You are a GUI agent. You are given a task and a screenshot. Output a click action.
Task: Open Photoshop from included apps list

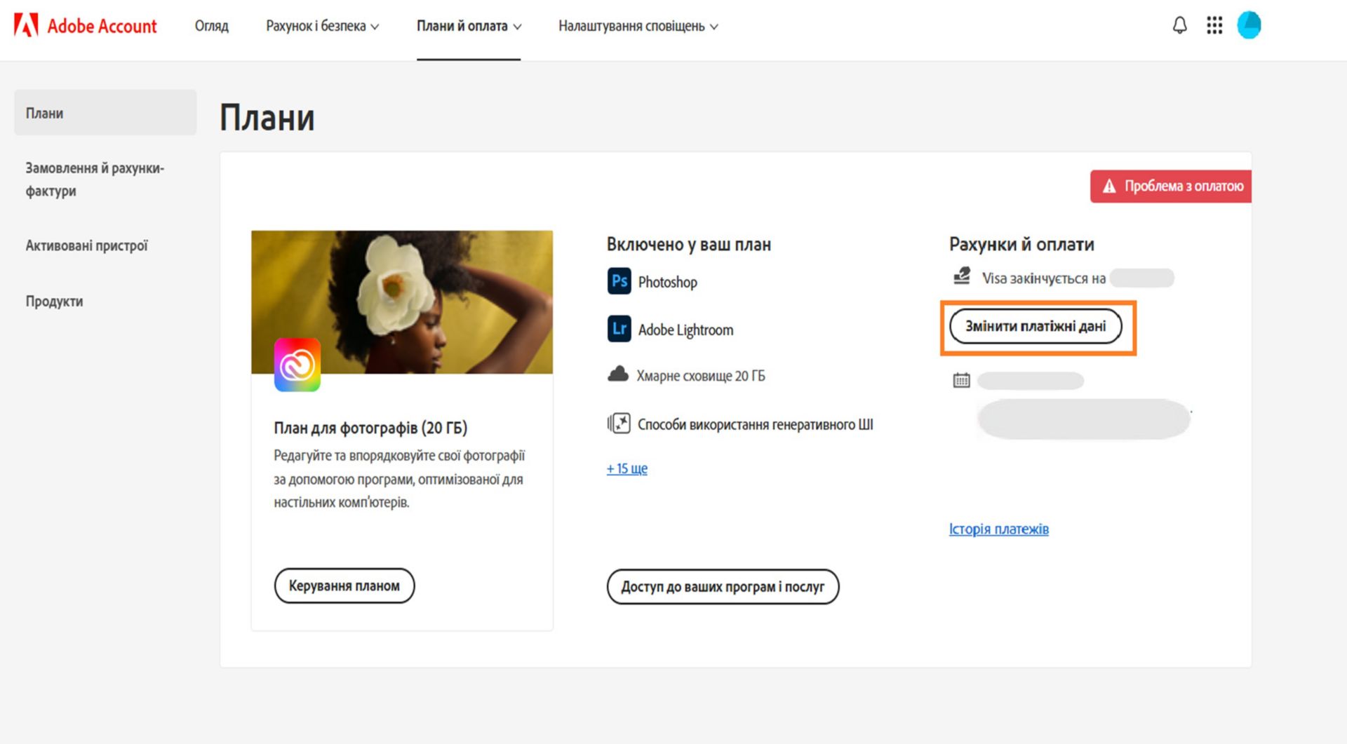pyautogui.click(x=666, y=282)
